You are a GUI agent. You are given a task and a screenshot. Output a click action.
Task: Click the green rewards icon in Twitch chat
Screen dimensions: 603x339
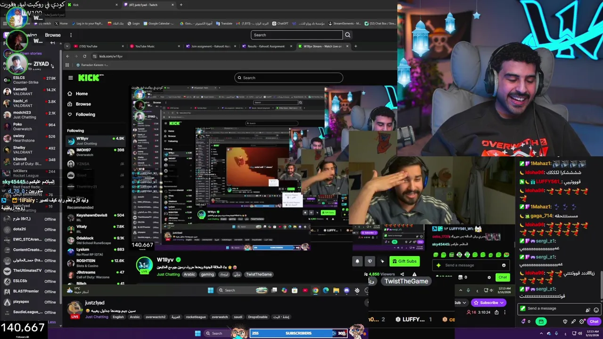point(541,322)
